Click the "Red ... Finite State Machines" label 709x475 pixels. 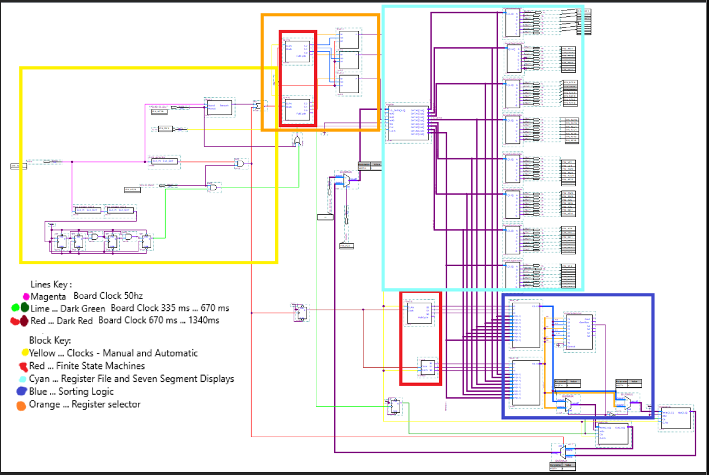click(x=87, y=366)
